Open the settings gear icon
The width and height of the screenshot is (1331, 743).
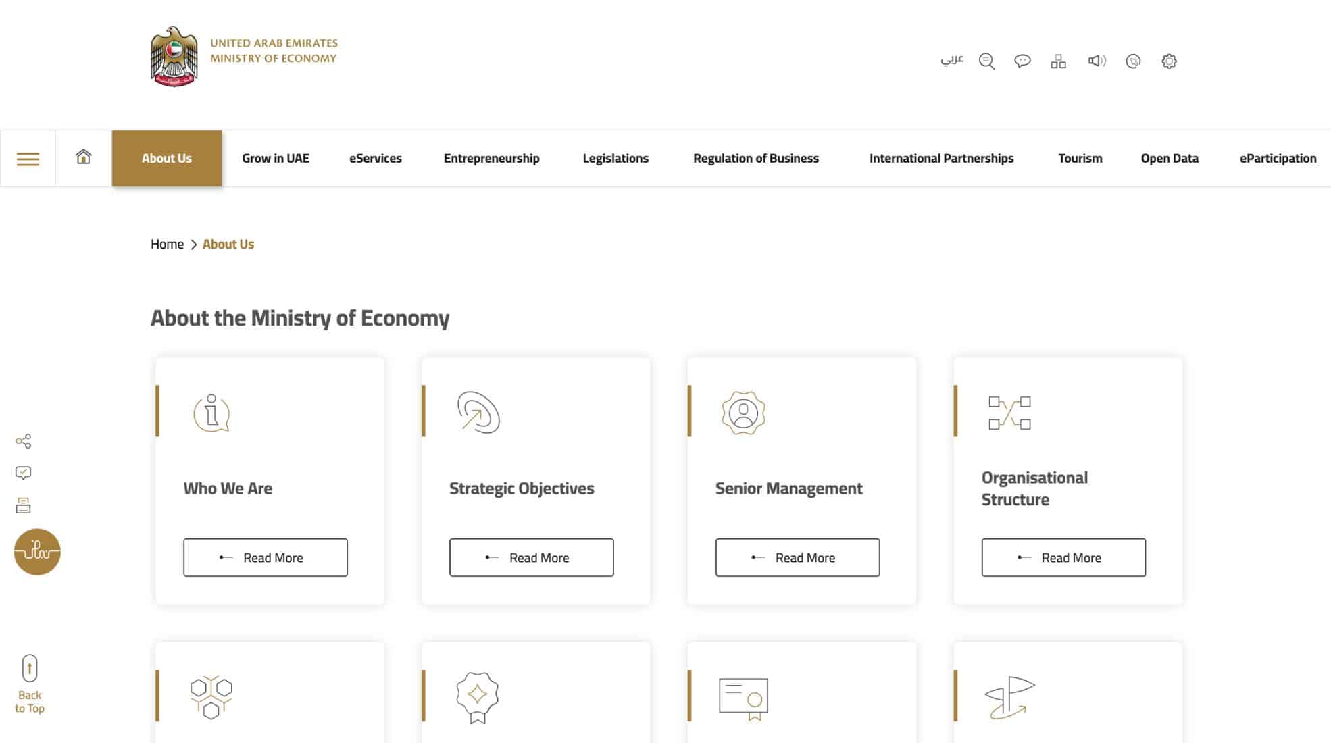point(1170,61)
